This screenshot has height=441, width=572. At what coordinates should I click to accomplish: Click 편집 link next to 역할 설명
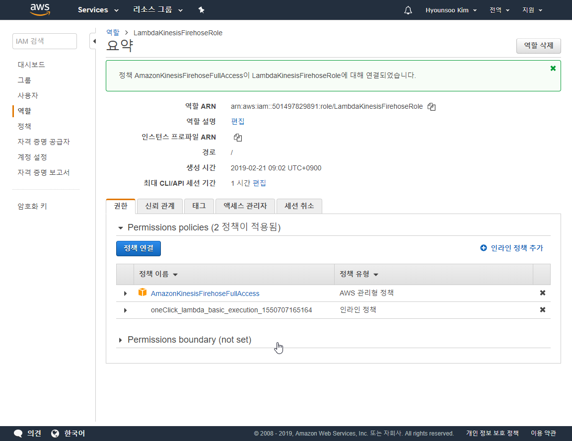coord(238,122)
